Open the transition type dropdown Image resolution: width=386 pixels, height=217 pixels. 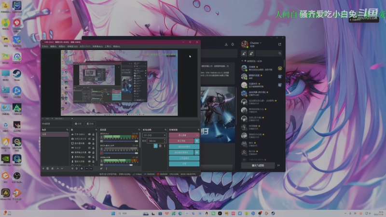coord(154,135)
